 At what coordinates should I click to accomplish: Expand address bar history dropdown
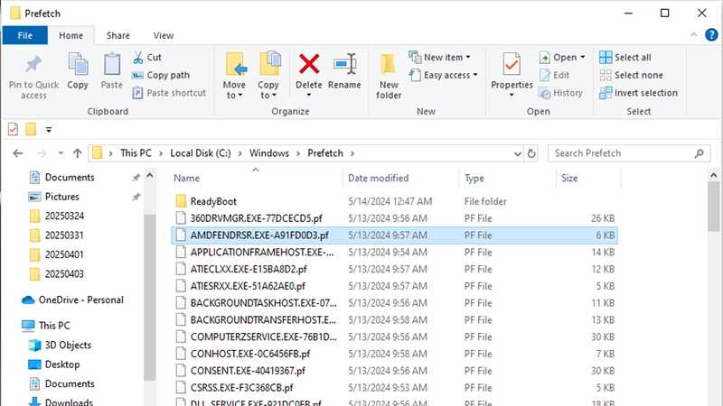tap(517, 153)
